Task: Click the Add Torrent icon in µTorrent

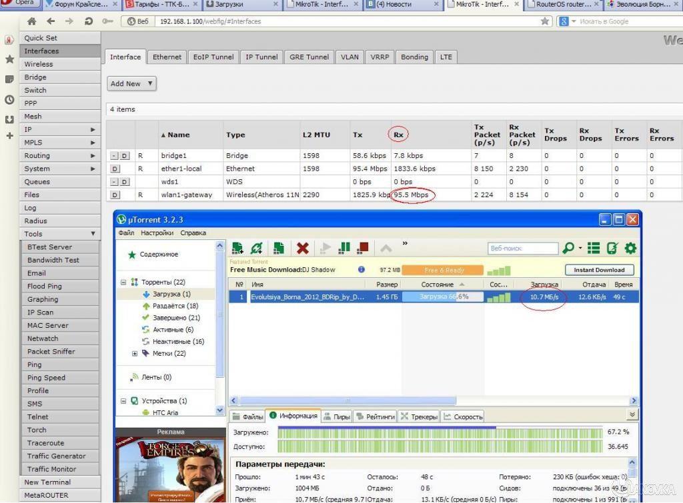Action: 237,249
